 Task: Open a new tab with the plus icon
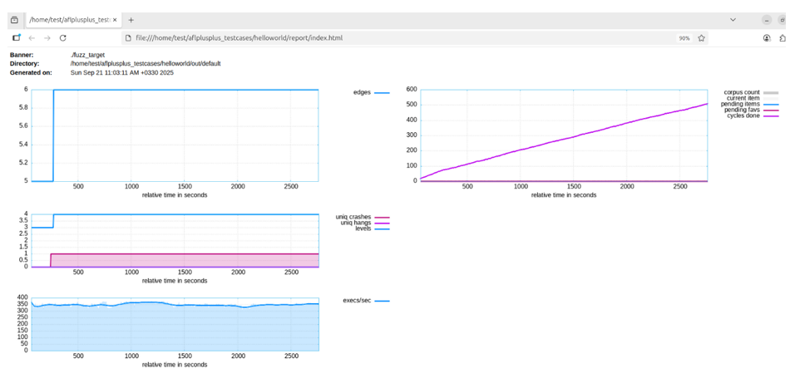tap(131, 20)
